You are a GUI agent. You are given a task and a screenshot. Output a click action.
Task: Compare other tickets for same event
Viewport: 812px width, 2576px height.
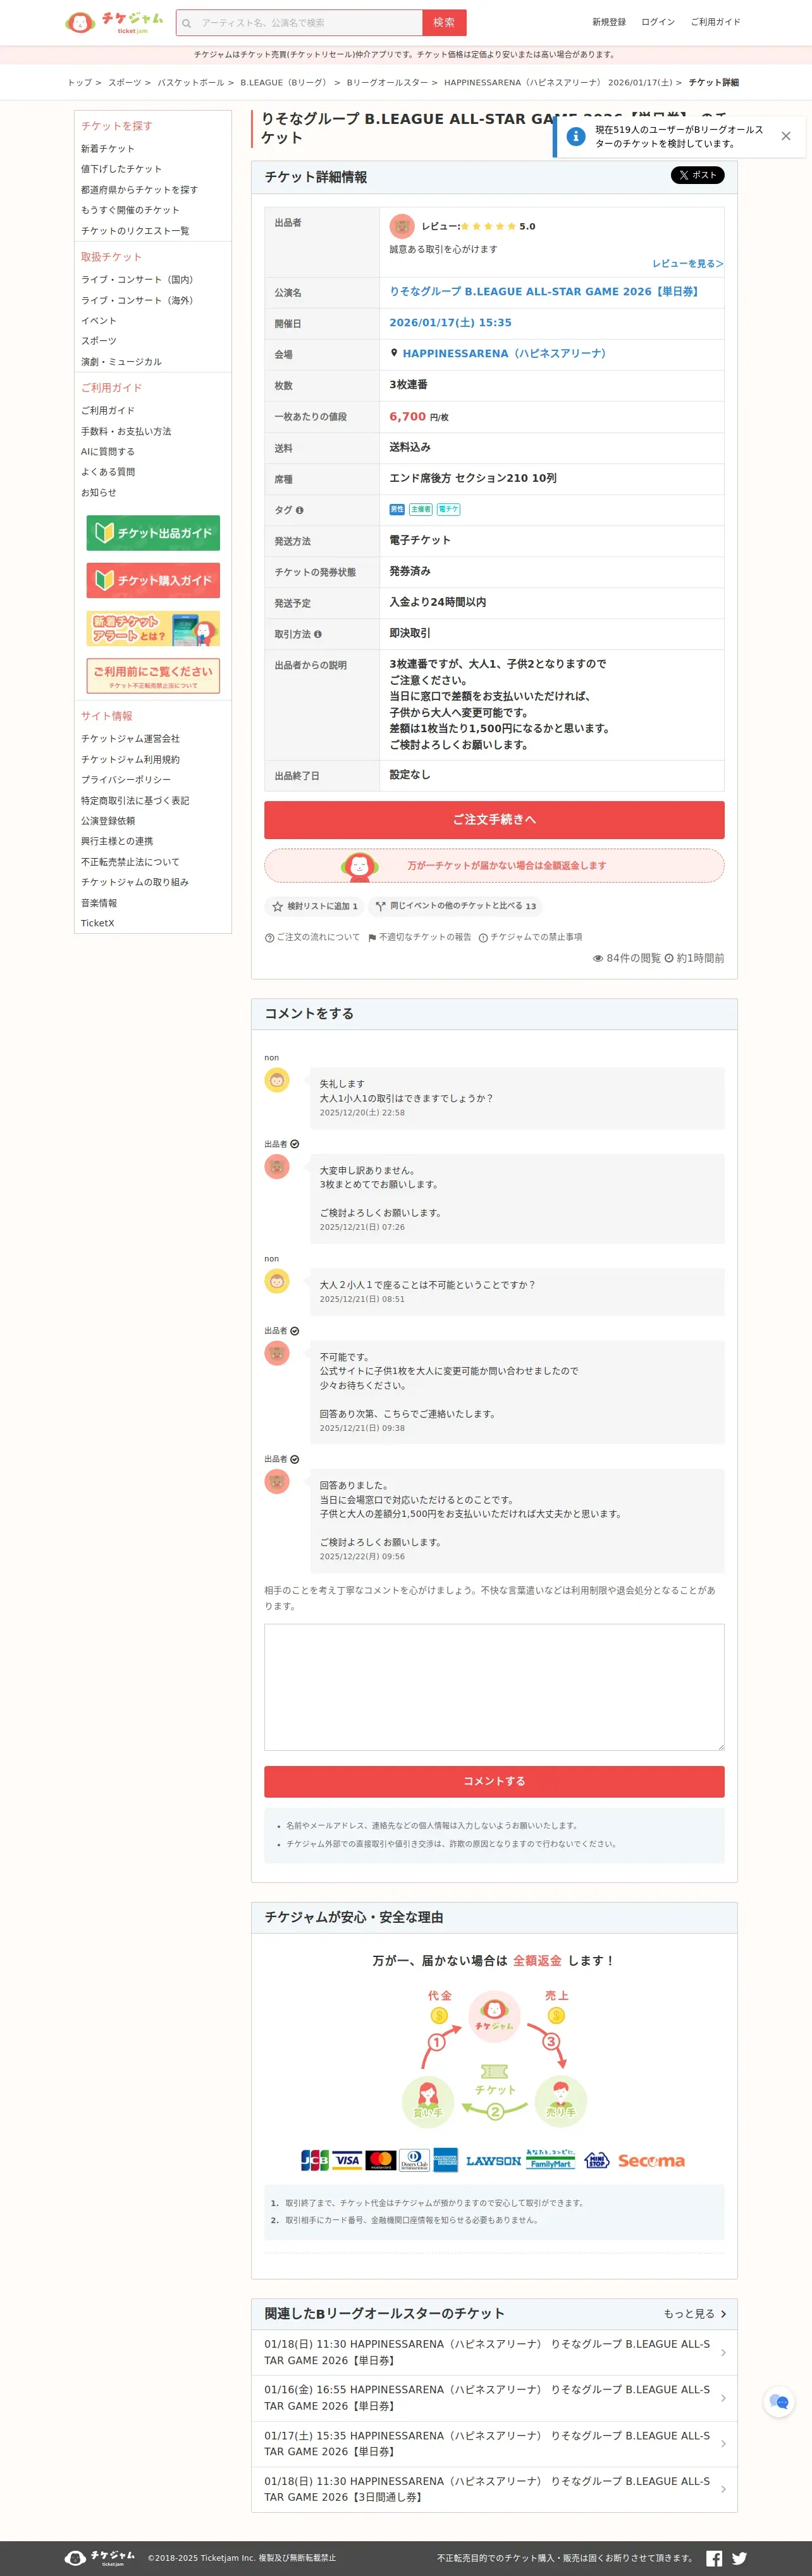click(x=455, y=906)
